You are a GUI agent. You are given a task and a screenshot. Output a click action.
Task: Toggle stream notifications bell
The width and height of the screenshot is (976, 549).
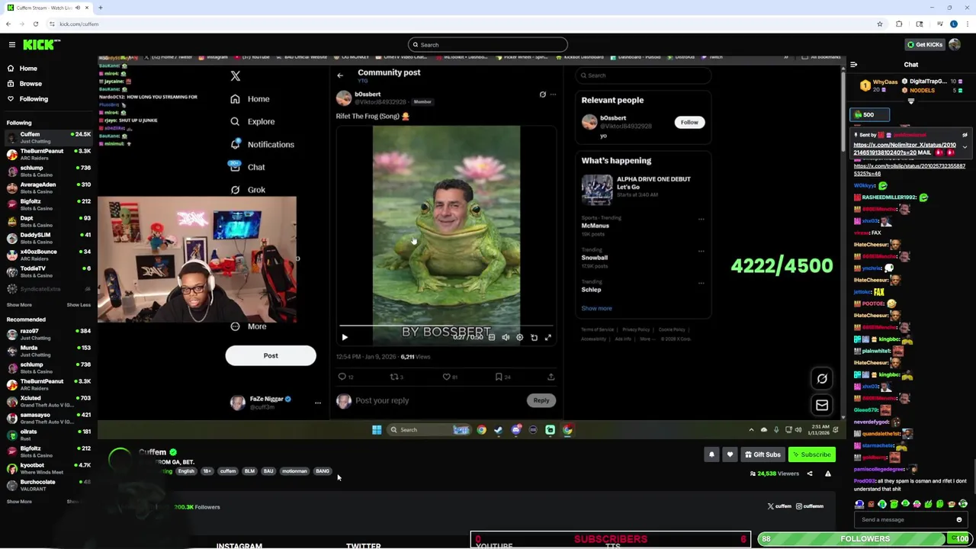point(711,455)
